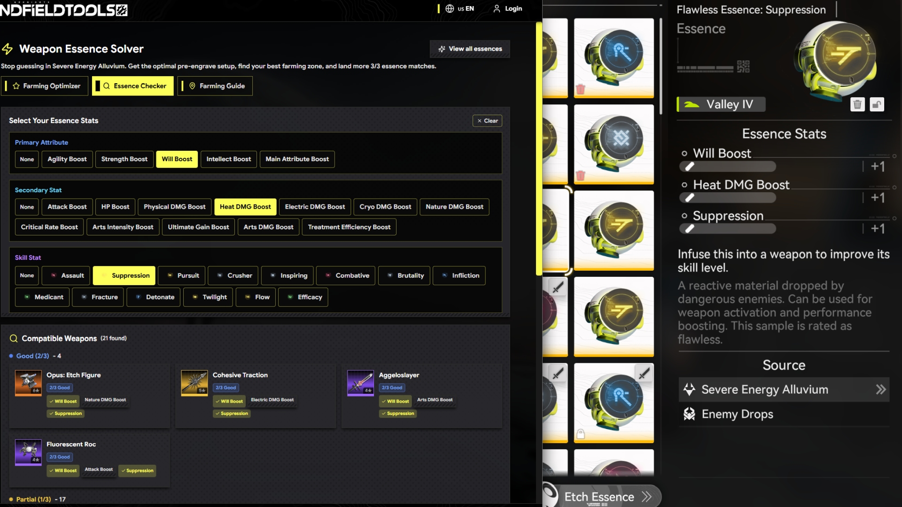Open the Opus: Etch Figure weapon icon
The width and height of the screenshot is (902, 507).
(x=28, y=383)
